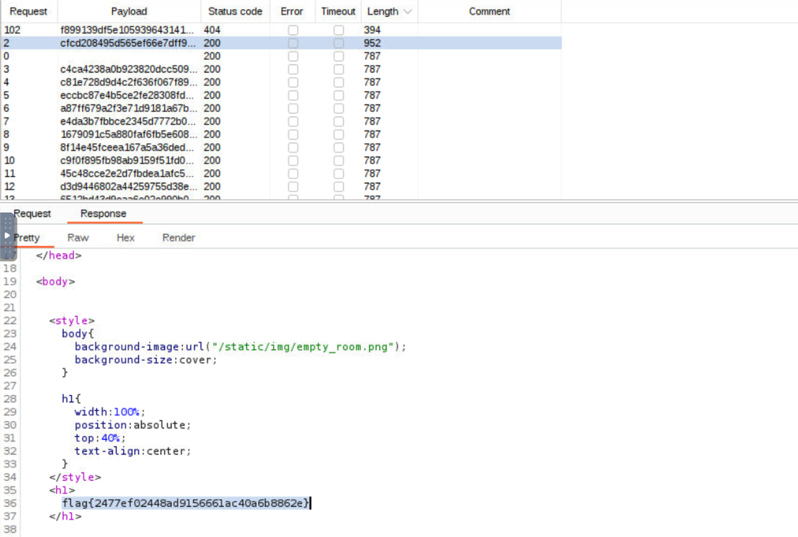Click the Comment cell for request 2
This screenshot has height=537, width=798.
tap(489, 43)
